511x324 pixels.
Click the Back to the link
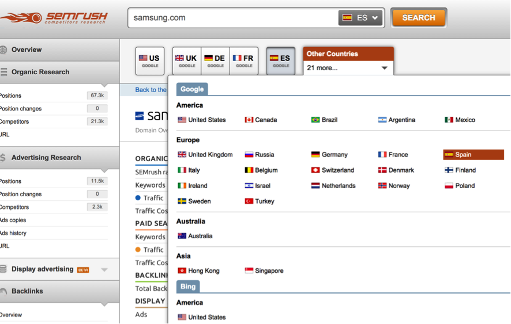(151, 90)
